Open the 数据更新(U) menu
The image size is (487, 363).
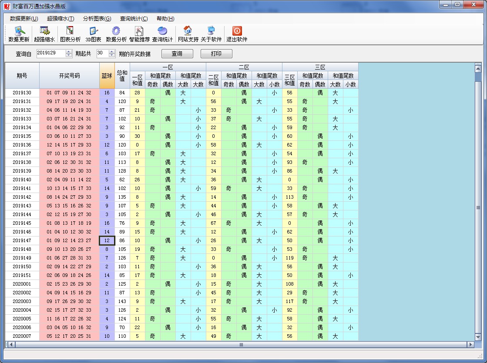24,19
